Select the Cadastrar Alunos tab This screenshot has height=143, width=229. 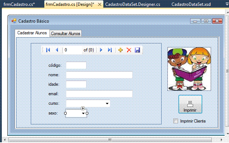32,33
